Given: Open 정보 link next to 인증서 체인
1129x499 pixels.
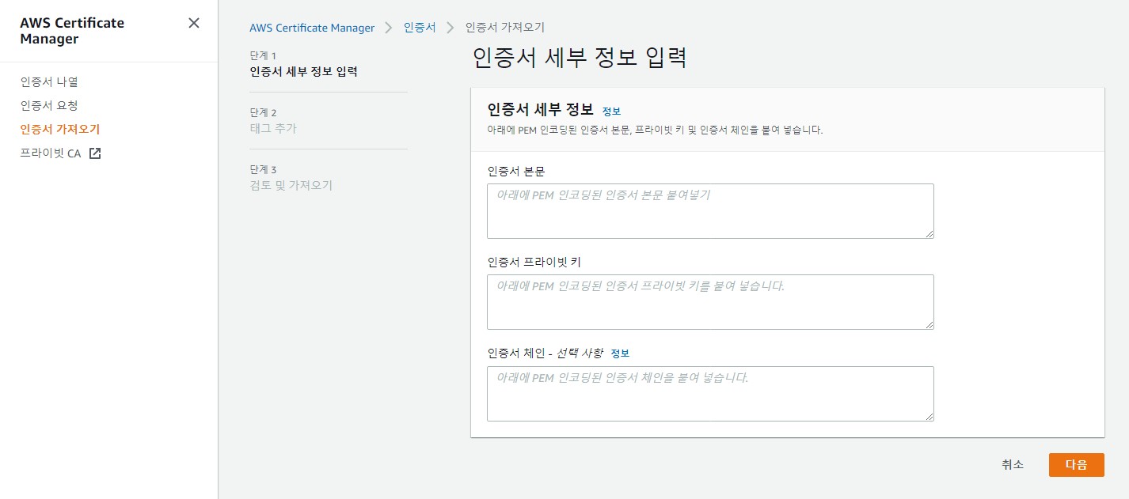Looking at the screenshot, I should tap(620, 353).
